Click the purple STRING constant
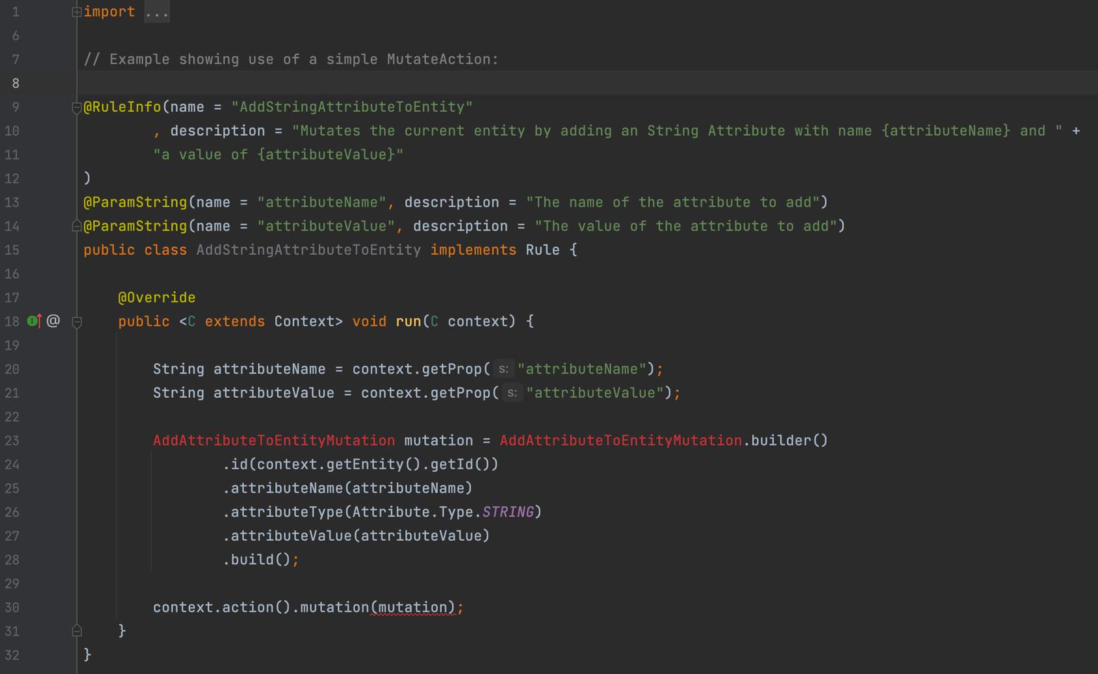This screenshot has width=1098, height=674. pos(508,512)
